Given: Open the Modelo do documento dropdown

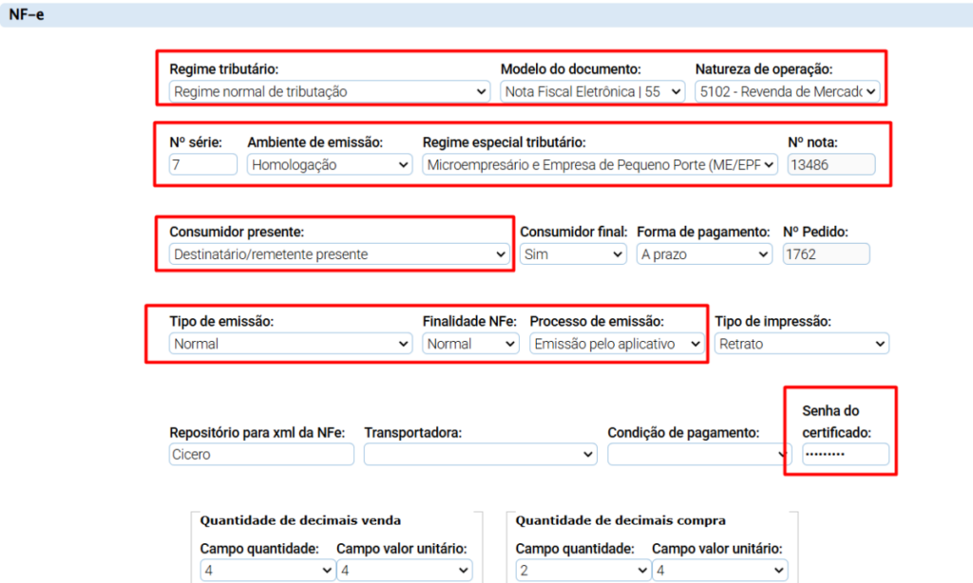Looking at the screenshot, I should click(593, 92).
